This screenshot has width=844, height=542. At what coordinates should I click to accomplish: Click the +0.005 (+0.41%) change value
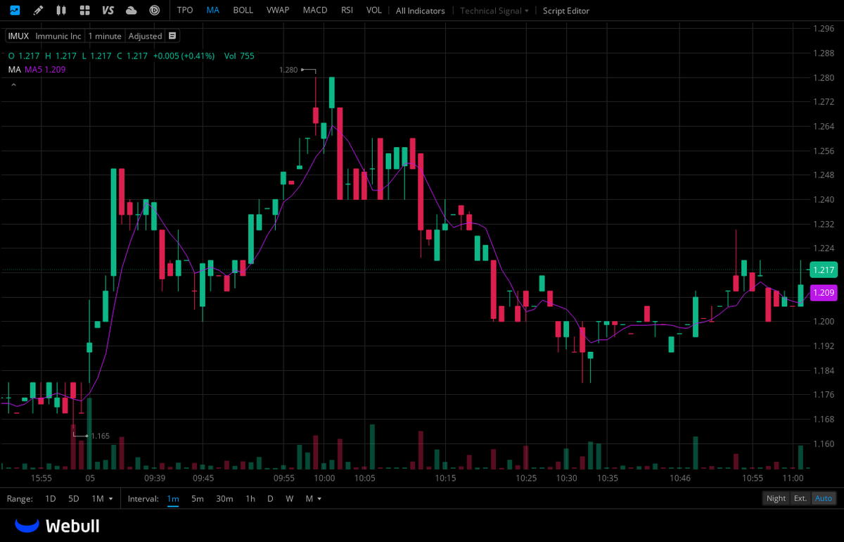point(184,56)
